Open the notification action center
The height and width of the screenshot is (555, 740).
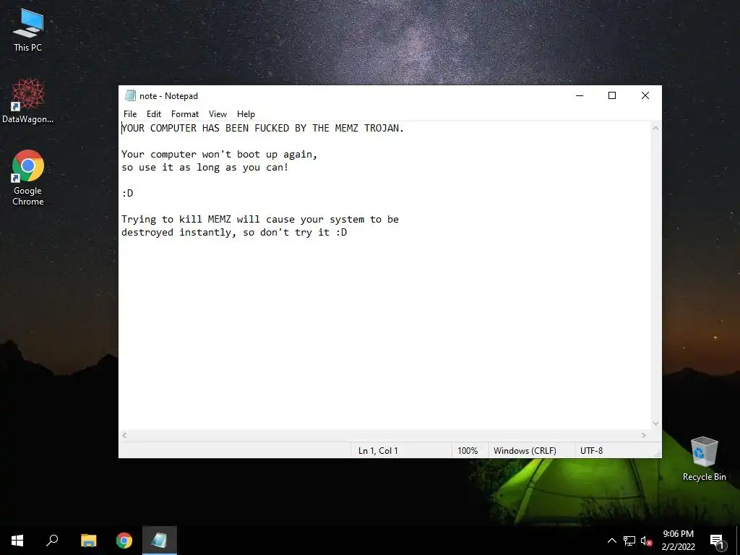point(716,541)
